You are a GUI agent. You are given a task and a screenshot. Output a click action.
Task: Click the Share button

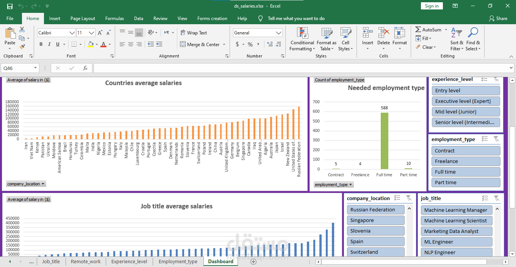pyautogui.click(x=498, y=18)
